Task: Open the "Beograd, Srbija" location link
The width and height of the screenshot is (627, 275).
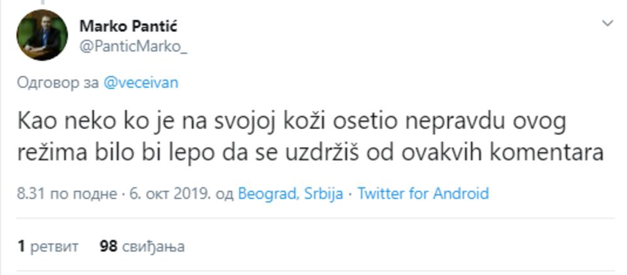Action: [290, 194]
